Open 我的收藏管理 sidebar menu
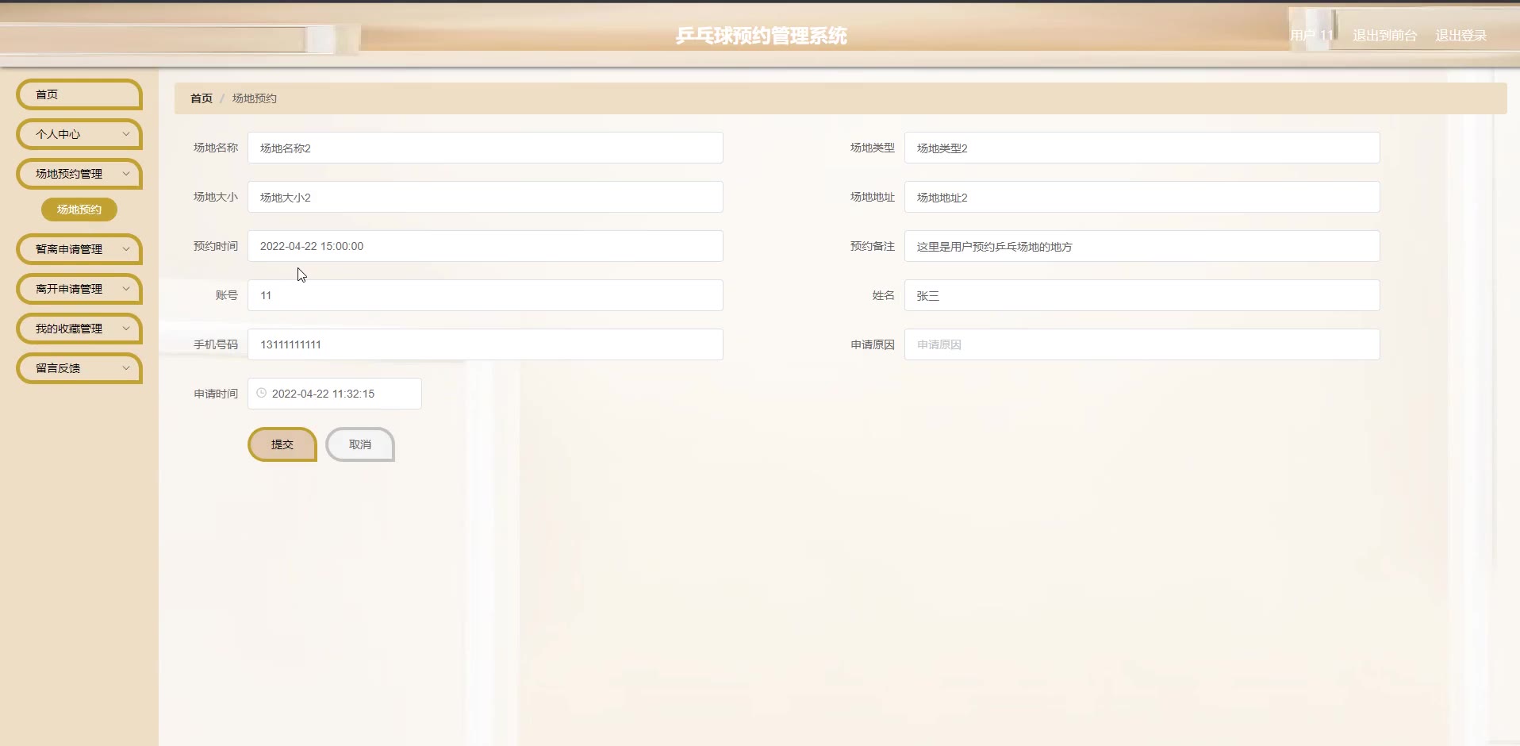This screenshot has height=746, width=1520. [x=79, y=329]
